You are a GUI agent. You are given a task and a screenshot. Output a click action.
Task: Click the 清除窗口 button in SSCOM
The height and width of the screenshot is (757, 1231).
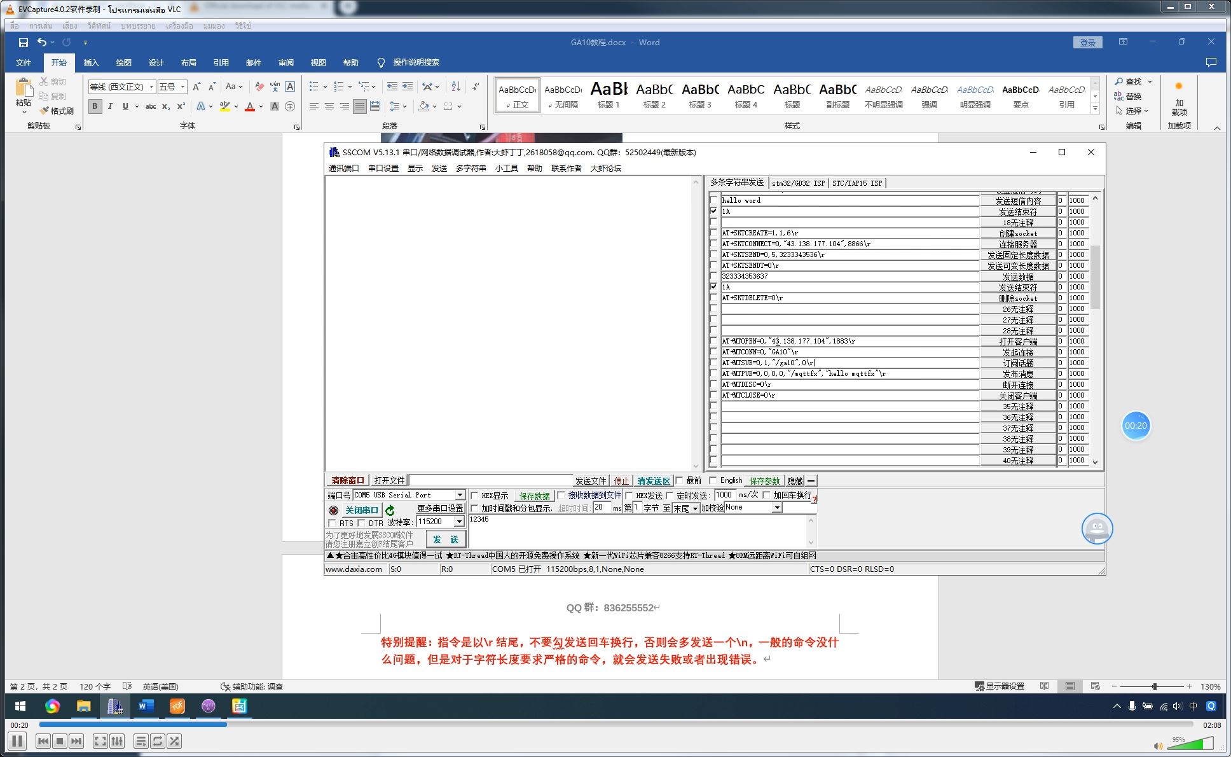click(x=348, y=480)
